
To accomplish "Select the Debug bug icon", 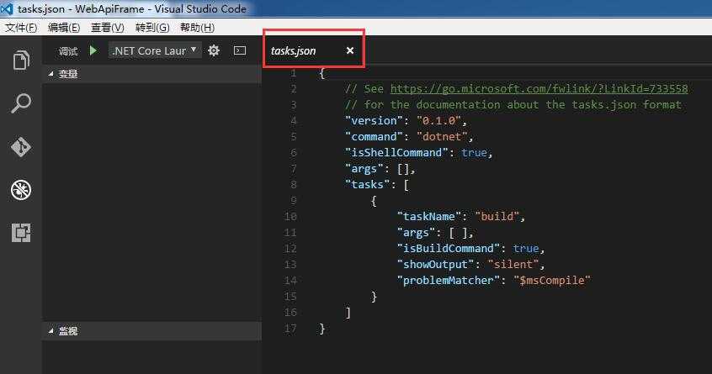I will (21, 189).
